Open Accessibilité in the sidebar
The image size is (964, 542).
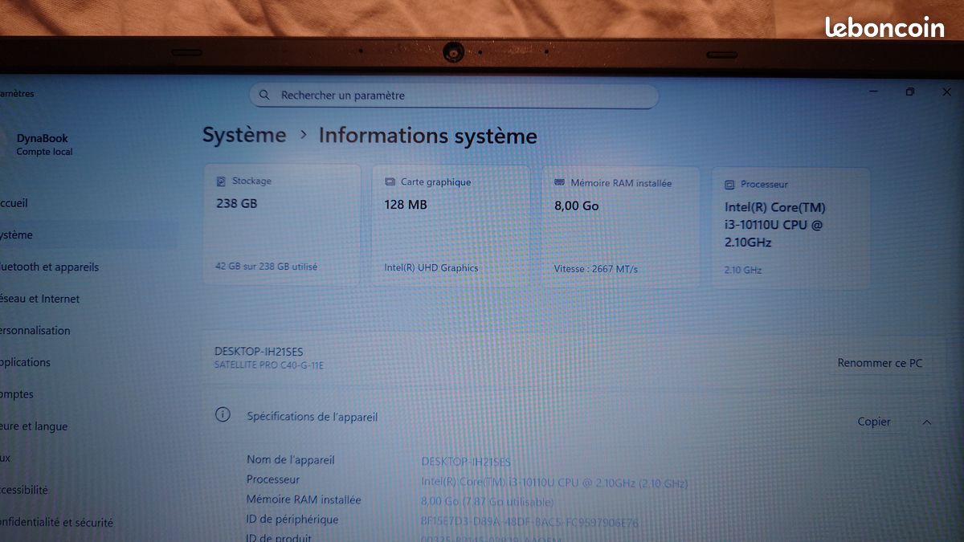tap(24, 490)
